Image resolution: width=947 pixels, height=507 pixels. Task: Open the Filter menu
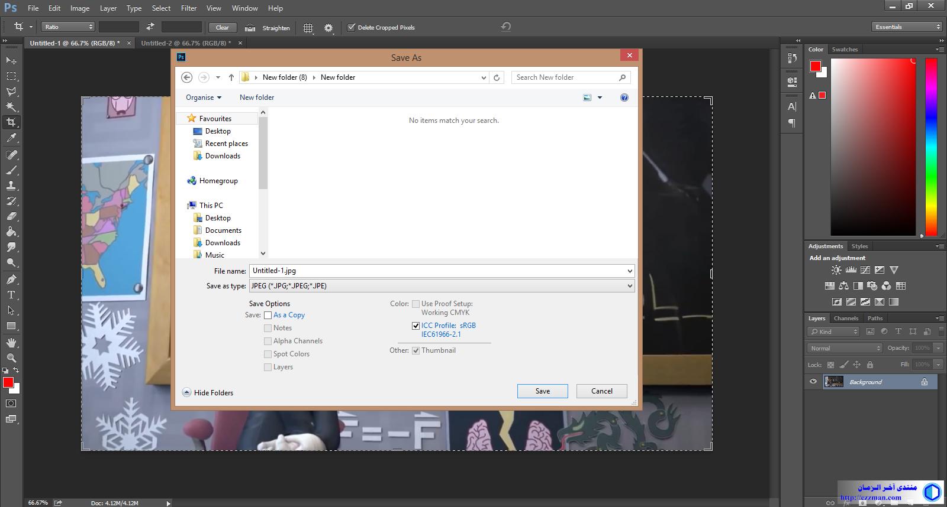coord(189,8)
